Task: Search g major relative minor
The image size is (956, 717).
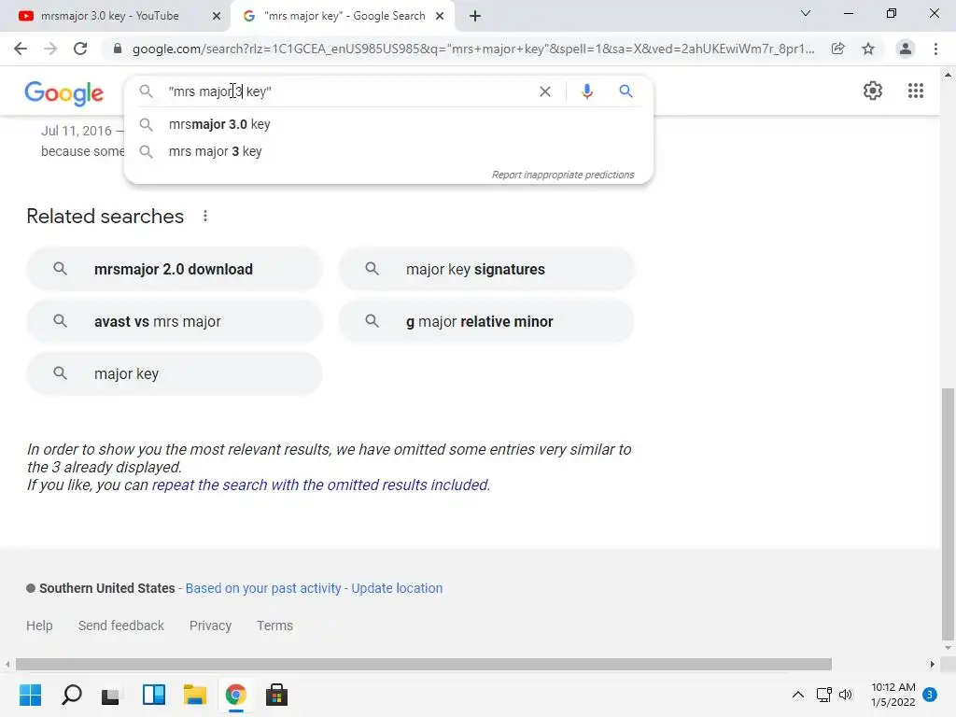Action: 486,321
